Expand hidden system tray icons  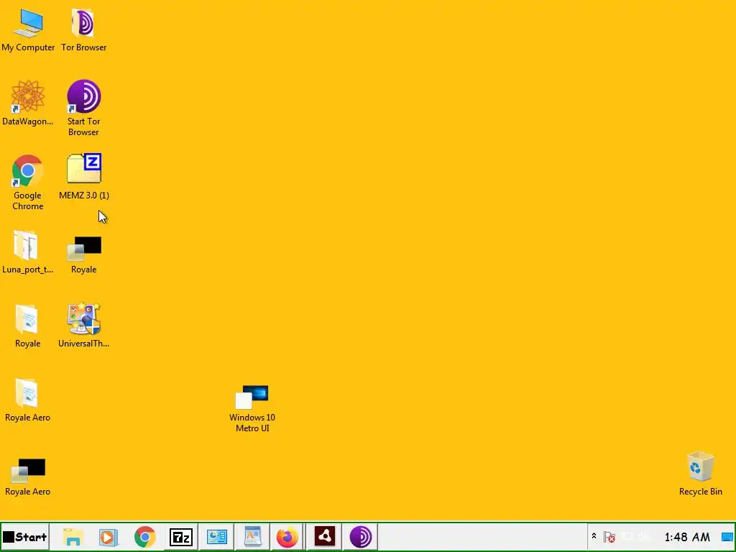594,536
